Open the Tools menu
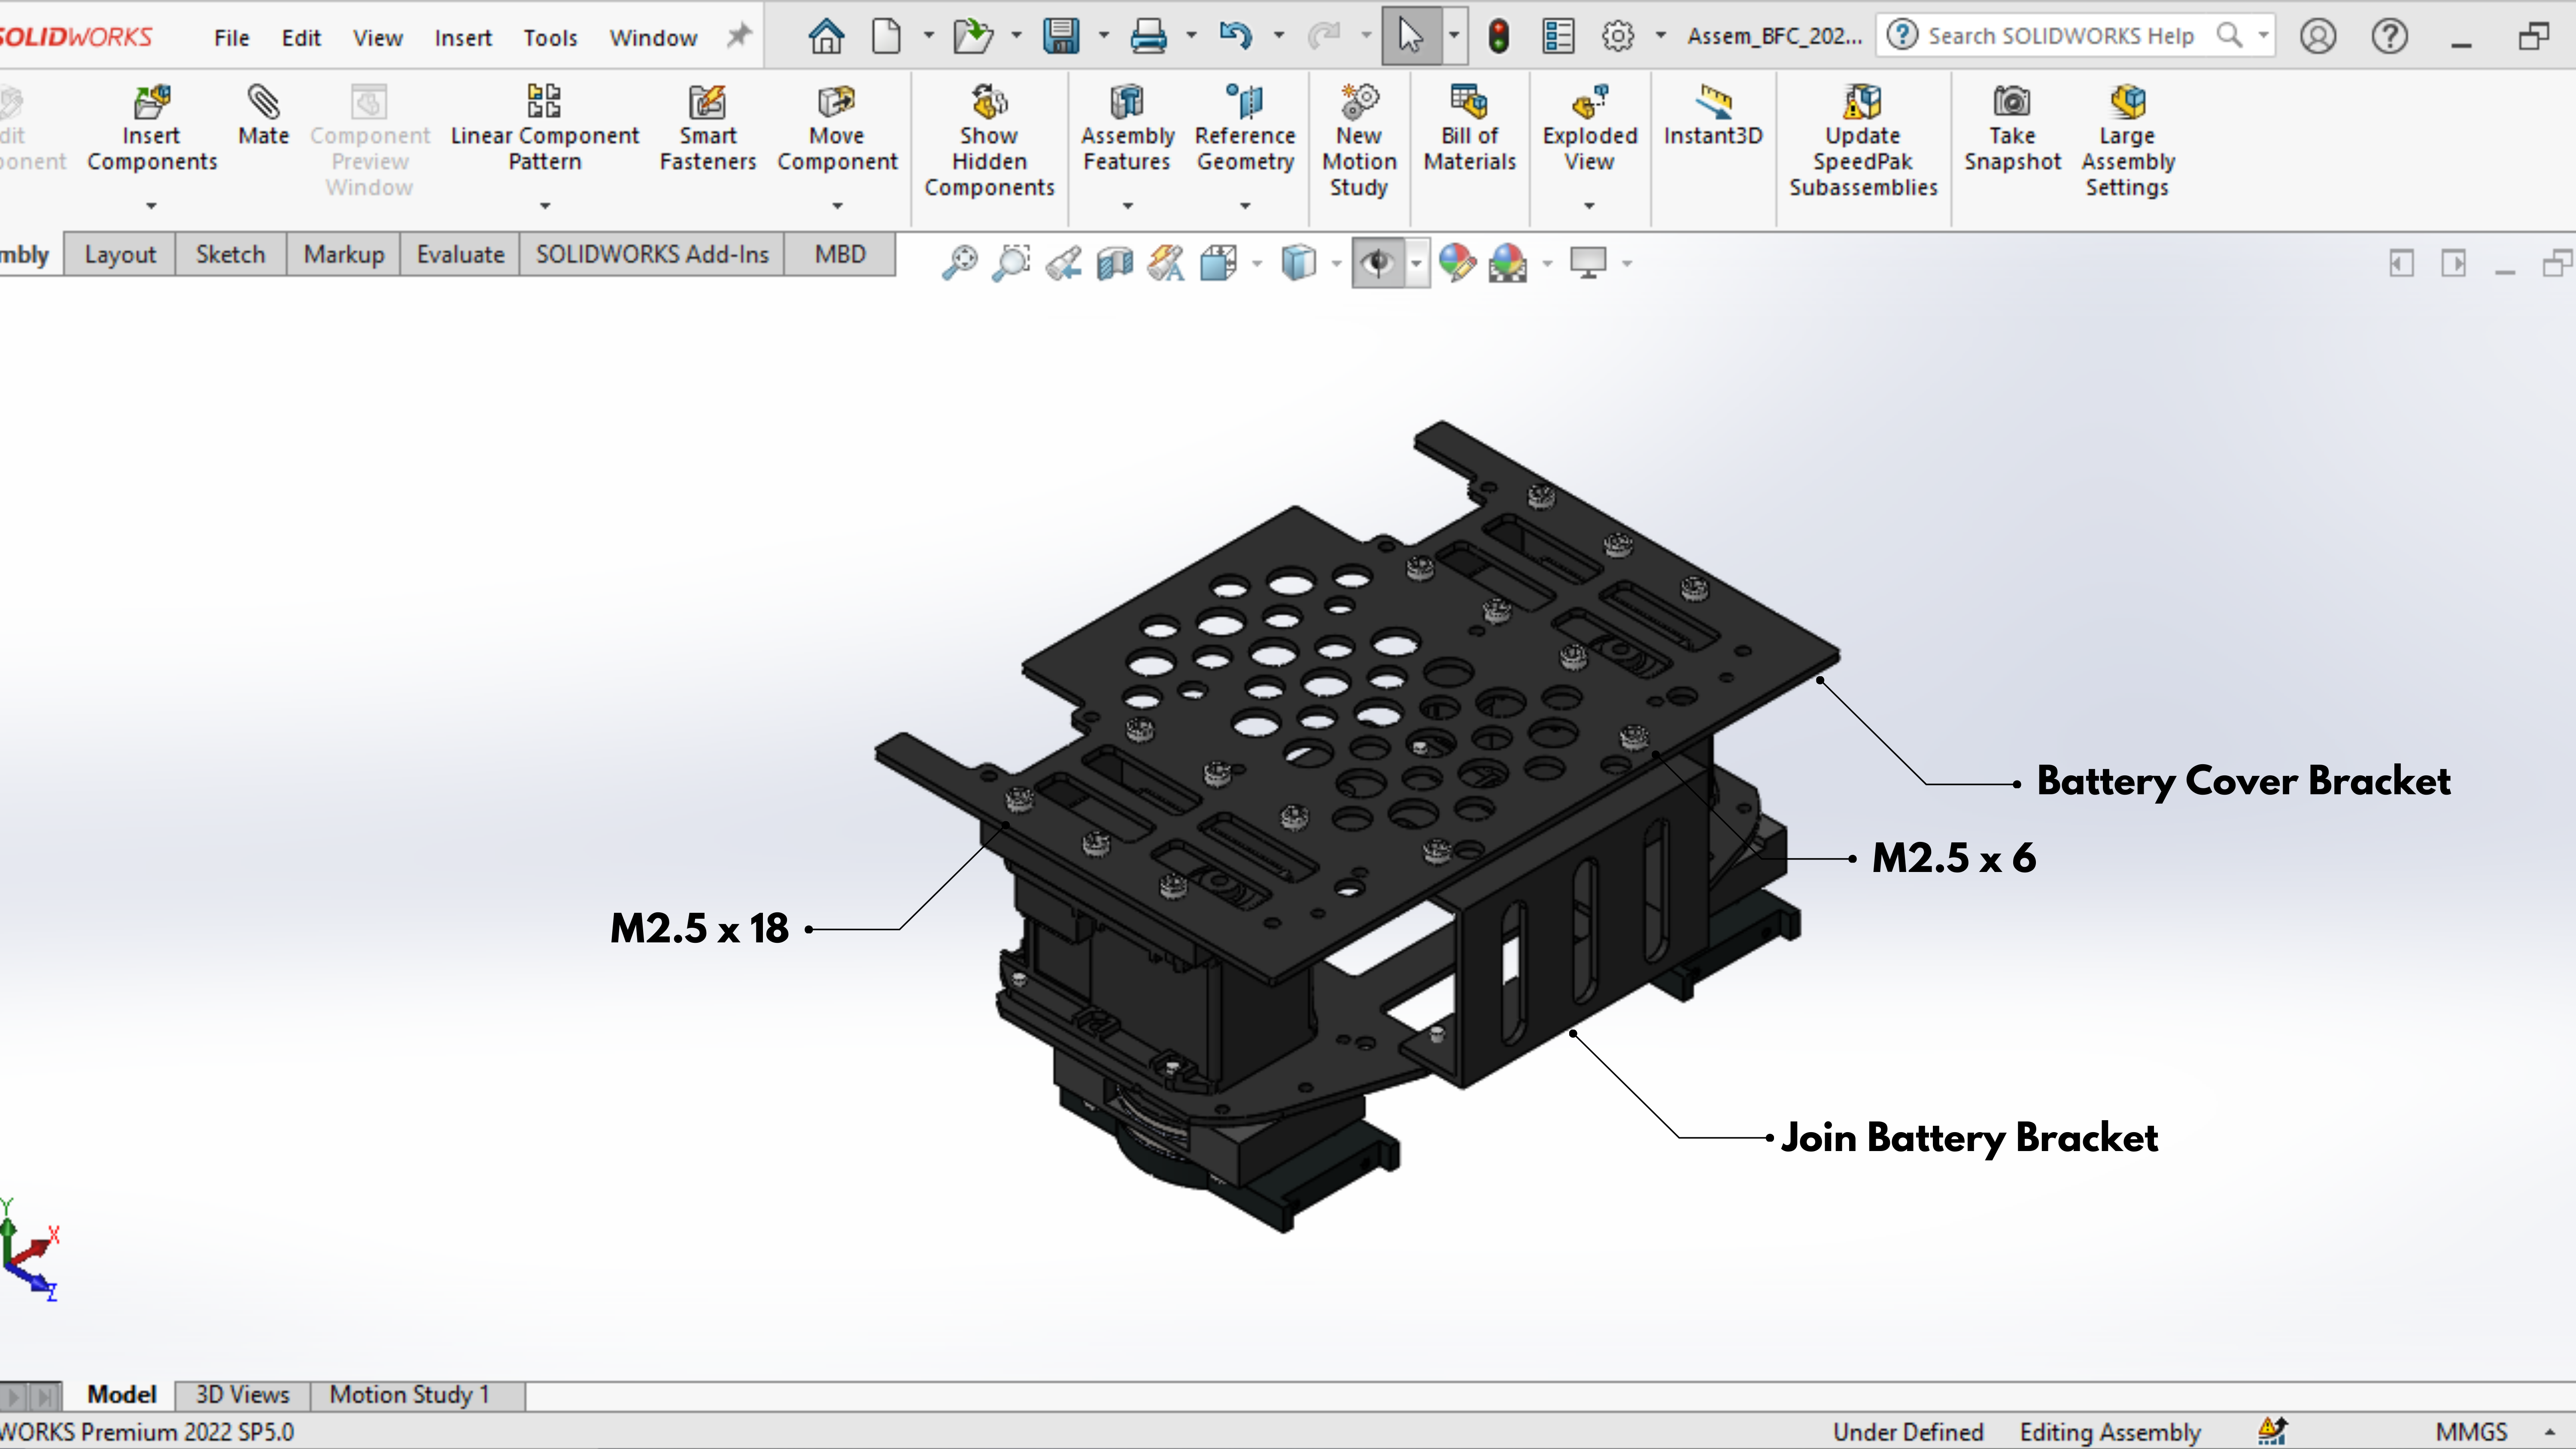Image resolution: width=2576 pixels, height=1449 pixels. coord(550,38)
